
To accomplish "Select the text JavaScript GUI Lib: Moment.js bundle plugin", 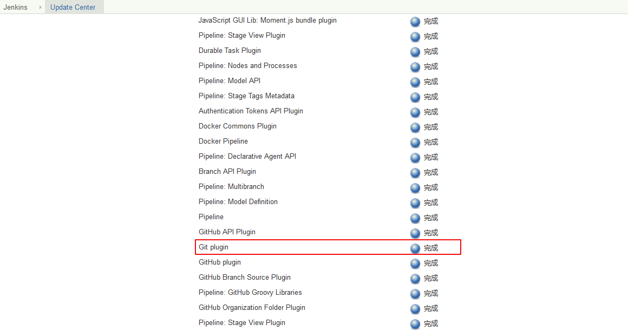I will coord(267,21).
